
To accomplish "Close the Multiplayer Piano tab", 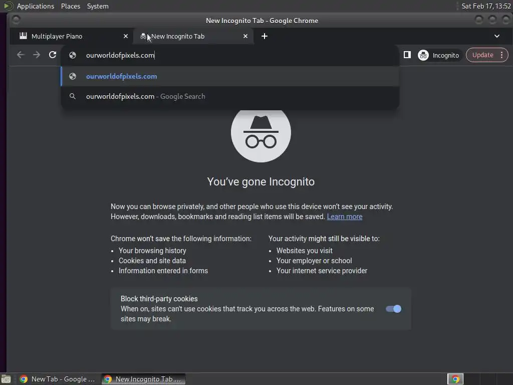I will coord(126,36).
